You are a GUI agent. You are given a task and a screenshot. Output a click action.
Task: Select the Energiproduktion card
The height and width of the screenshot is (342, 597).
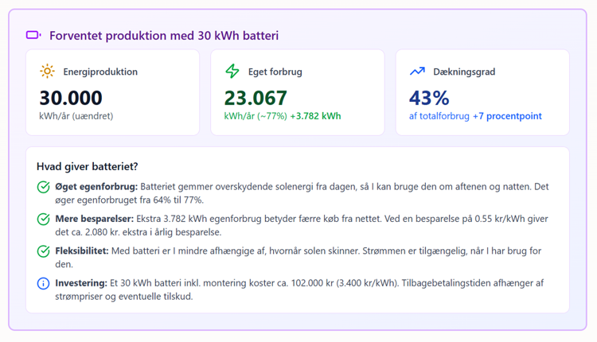(113, 92)
